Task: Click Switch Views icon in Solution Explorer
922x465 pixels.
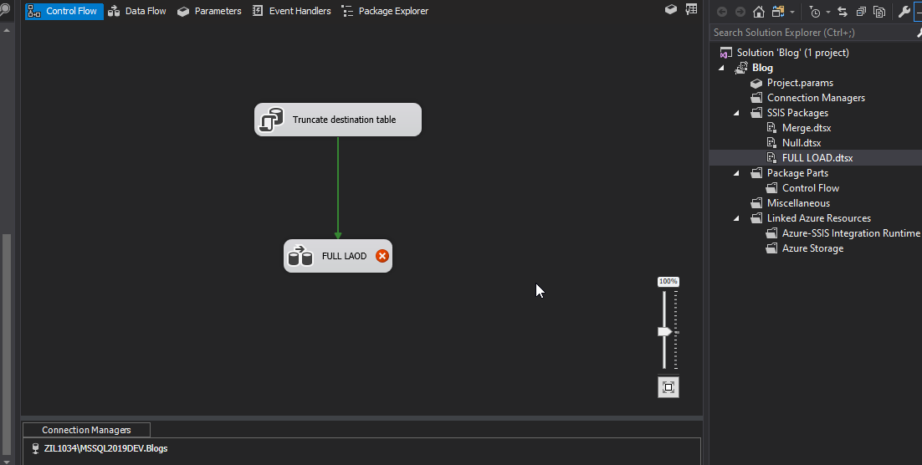Action: (x=778, y=12)
